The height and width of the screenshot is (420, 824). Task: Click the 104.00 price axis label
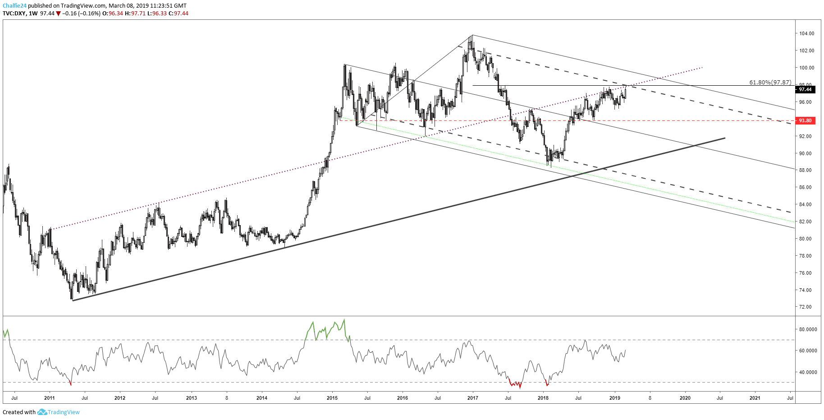(806, 33)
